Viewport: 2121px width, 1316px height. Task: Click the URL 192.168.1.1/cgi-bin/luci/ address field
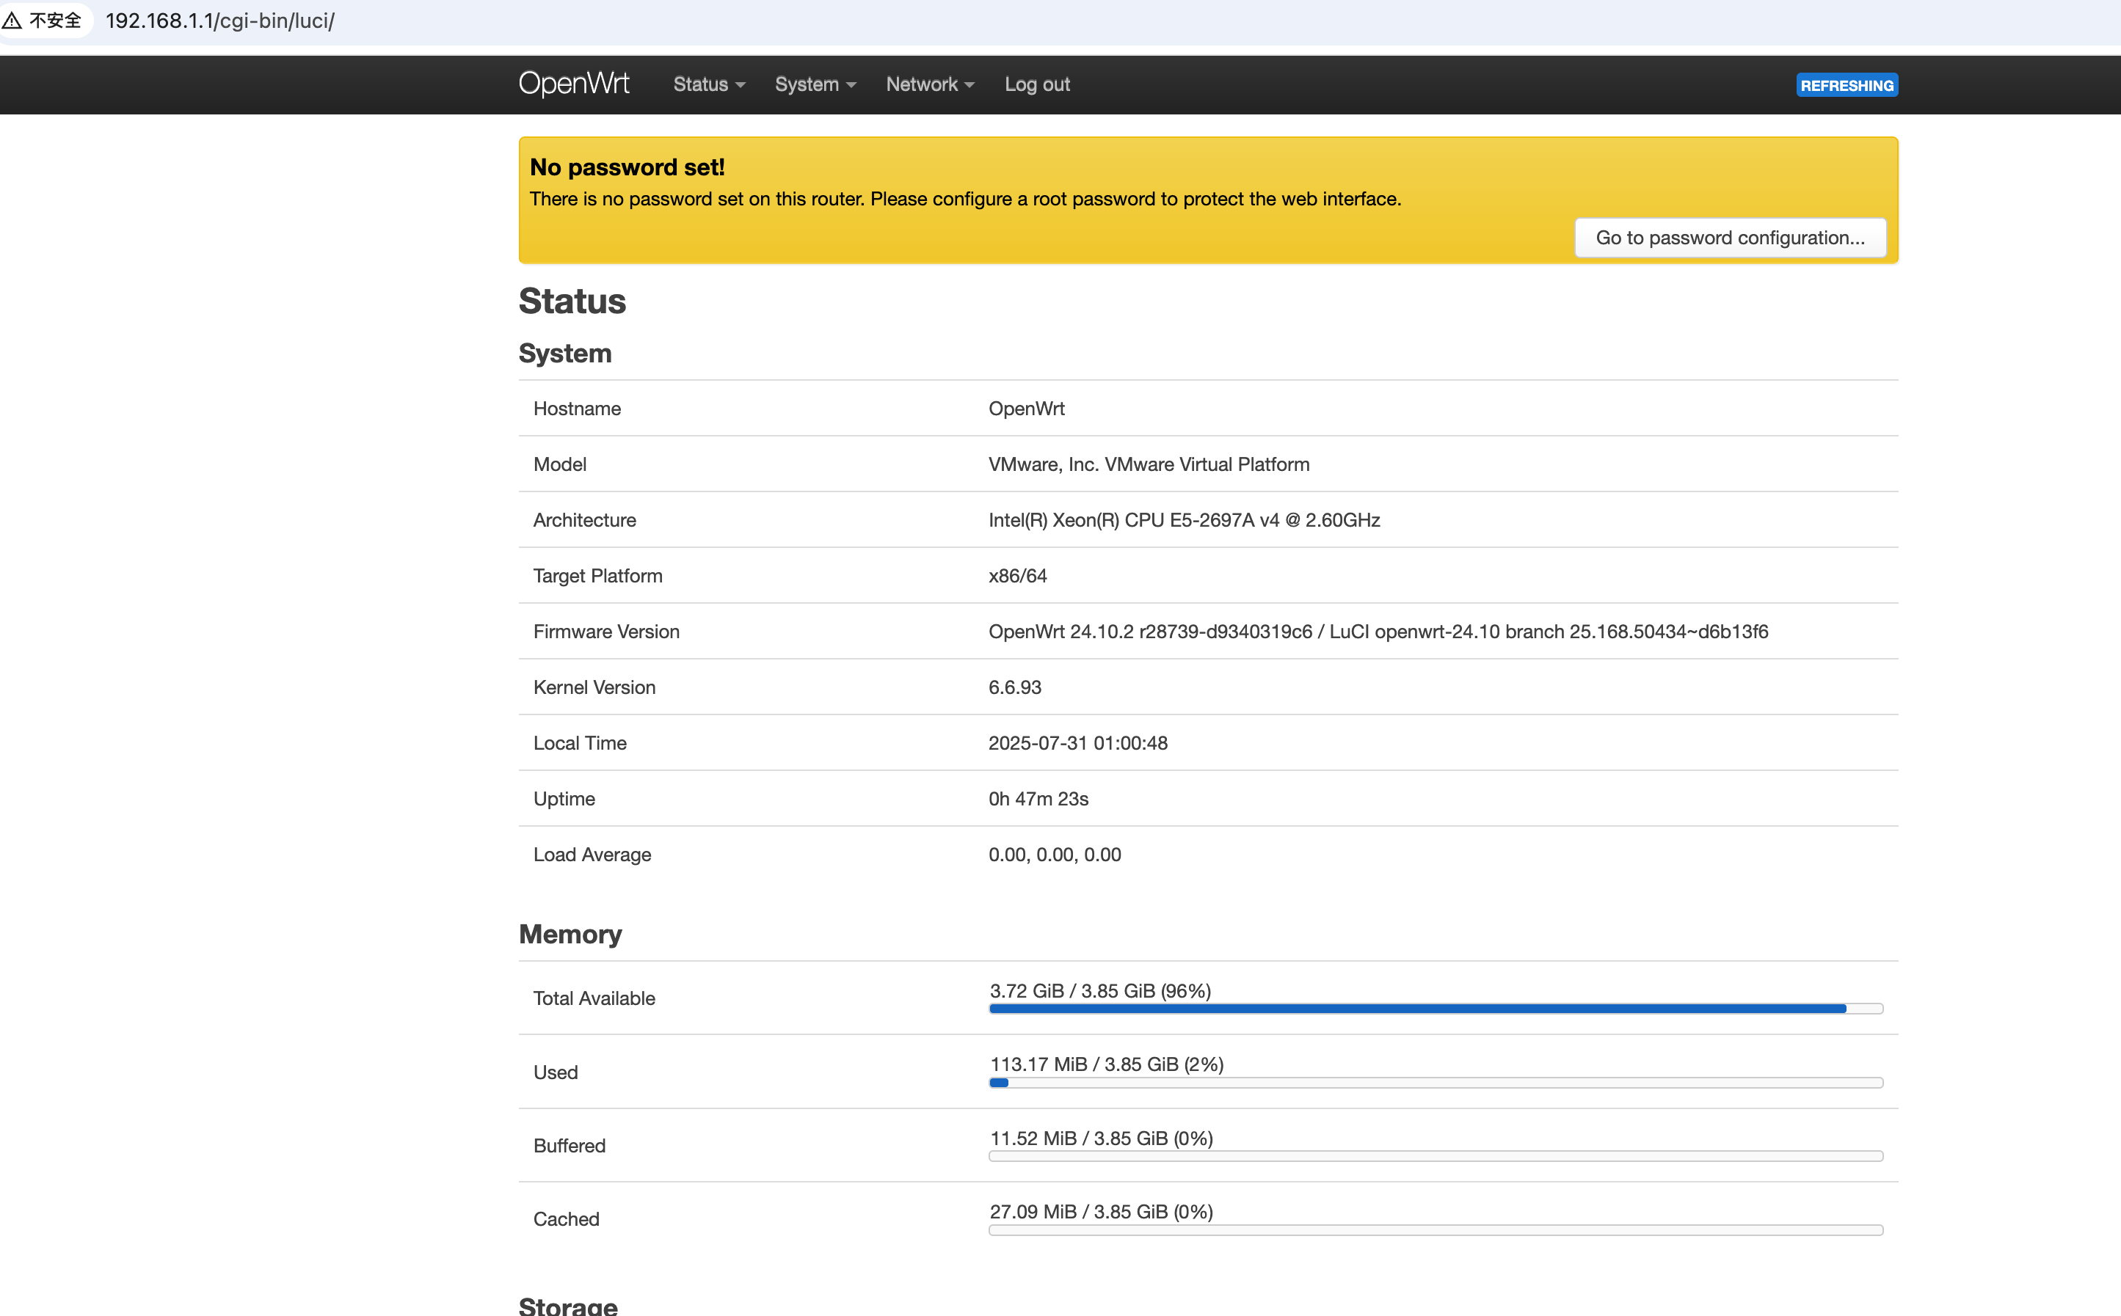coord(220,21)
